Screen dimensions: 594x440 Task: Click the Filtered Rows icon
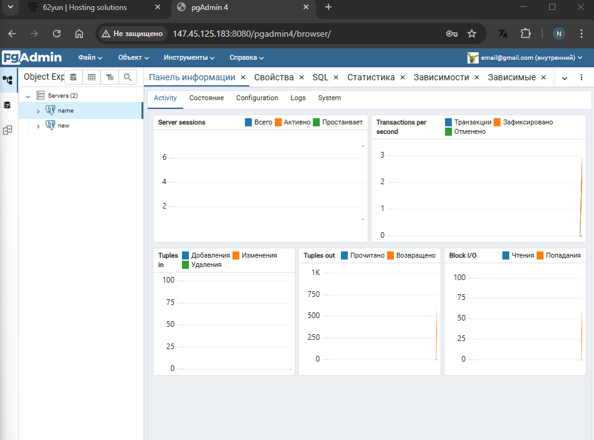110,77
